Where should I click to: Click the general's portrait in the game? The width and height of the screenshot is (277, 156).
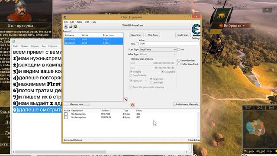[20, 11]
